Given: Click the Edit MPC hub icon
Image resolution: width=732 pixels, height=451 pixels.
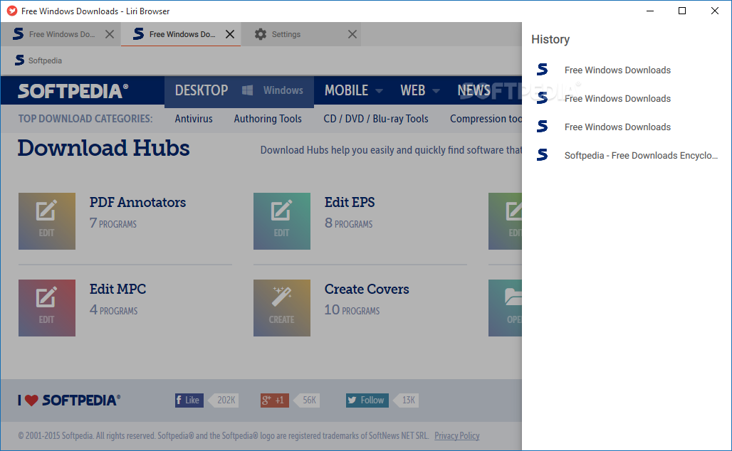Looking at the screenshot, I should (47, 308).
